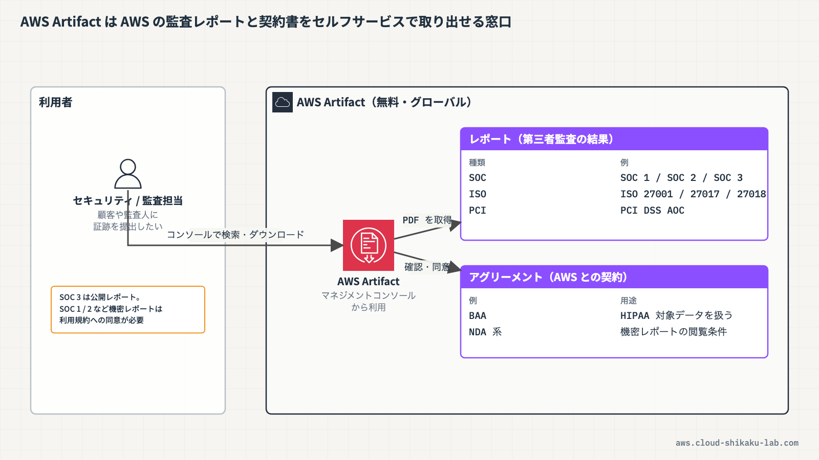This screenshot has width=819, height=460.
Task: Click the 用途 column header
Action: tap(629, 301)
